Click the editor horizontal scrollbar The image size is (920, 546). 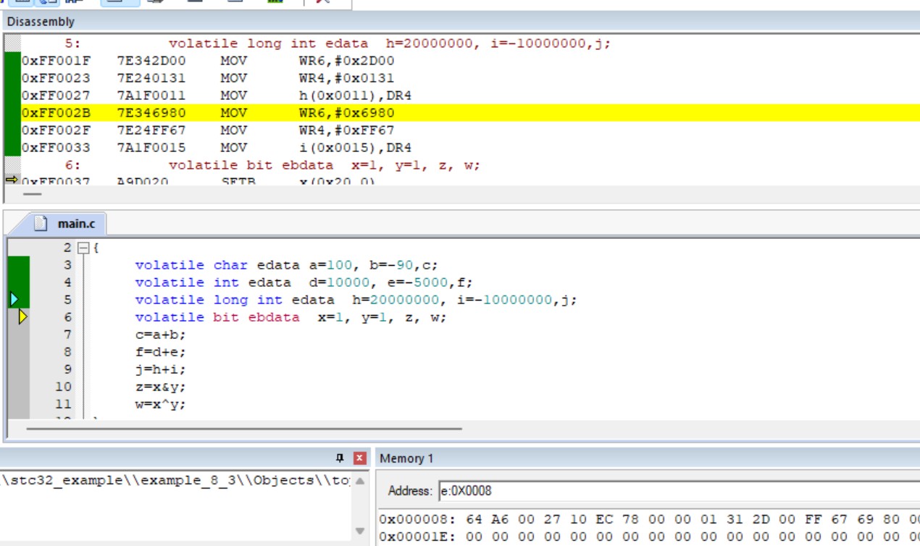click(x=243, y=428)
